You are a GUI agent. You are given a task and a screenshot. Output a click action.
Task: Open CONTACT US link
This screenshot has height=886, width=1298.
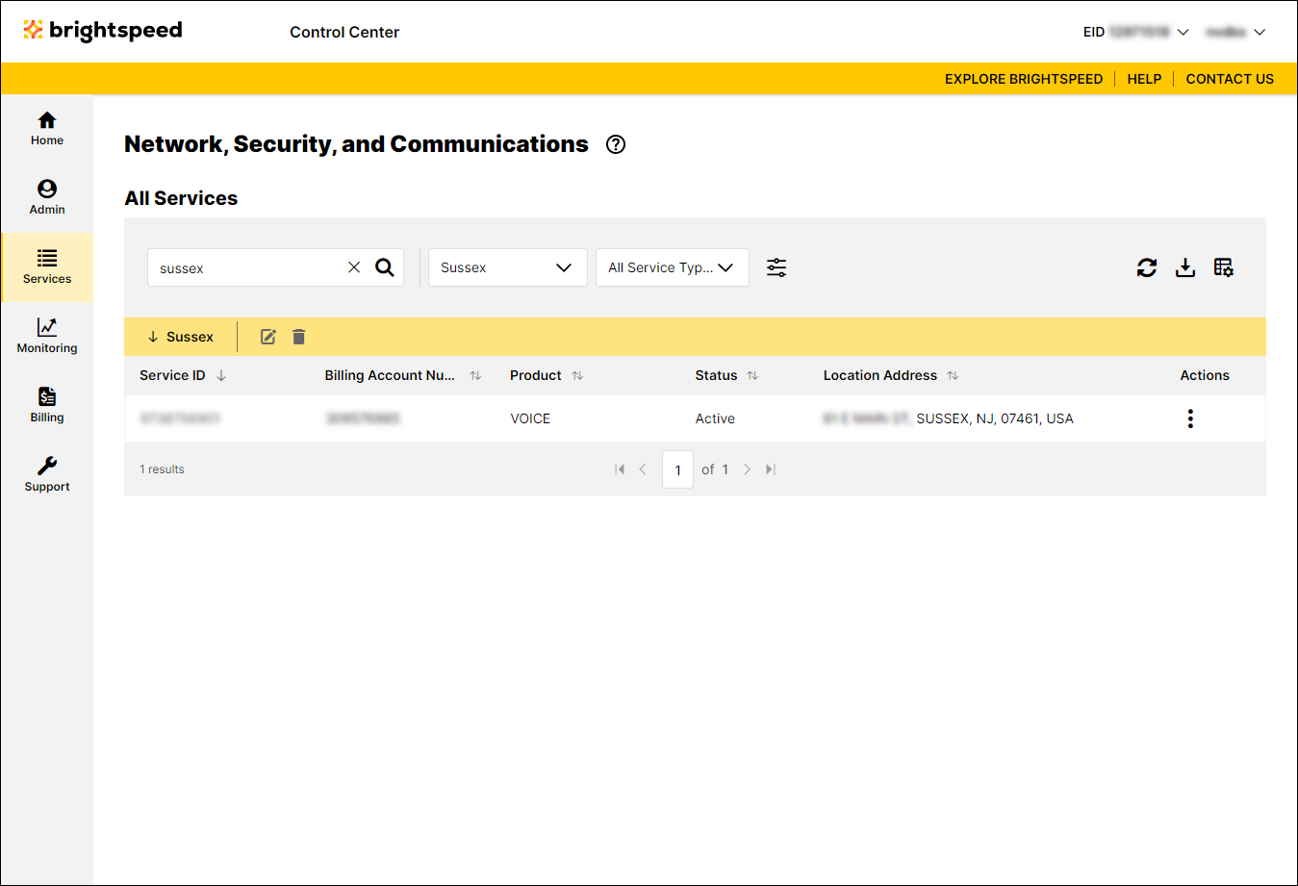(x=1230, y=79)
